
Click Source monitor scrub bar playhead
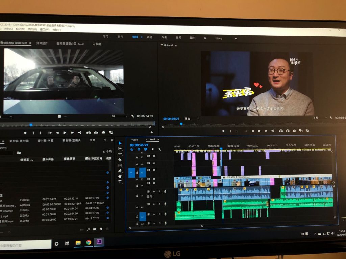point(31,125)
